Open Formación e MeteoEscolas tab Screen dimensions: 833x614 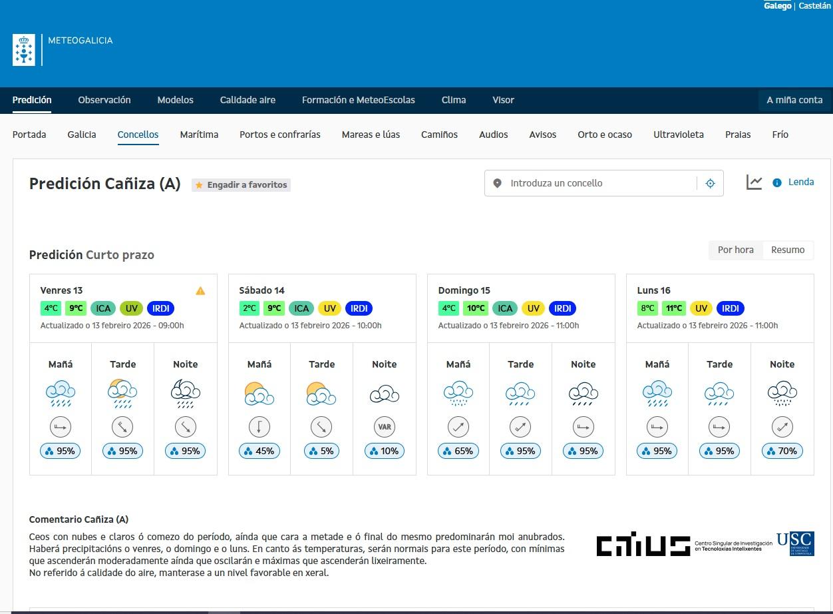pos(359,100)
